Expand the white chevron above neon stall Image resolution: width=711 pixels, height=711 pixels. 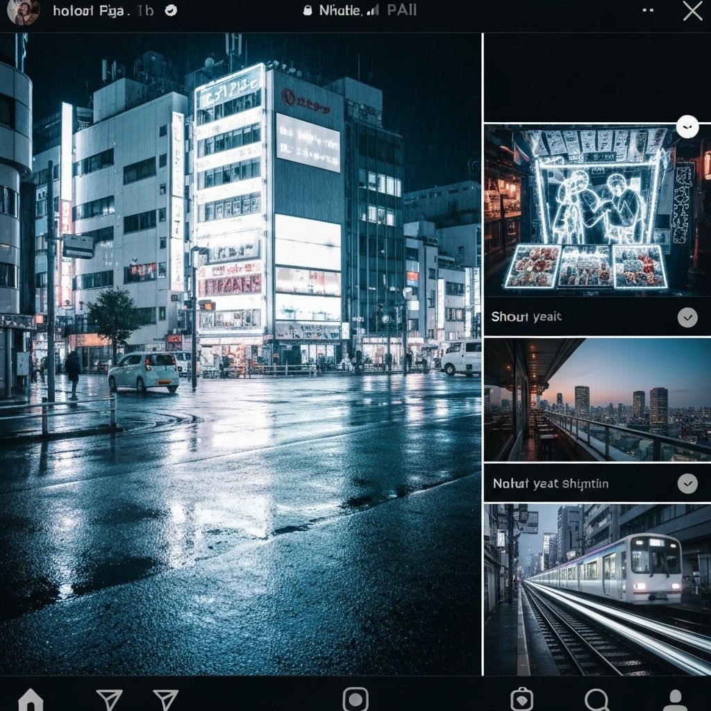coord(687,126)
